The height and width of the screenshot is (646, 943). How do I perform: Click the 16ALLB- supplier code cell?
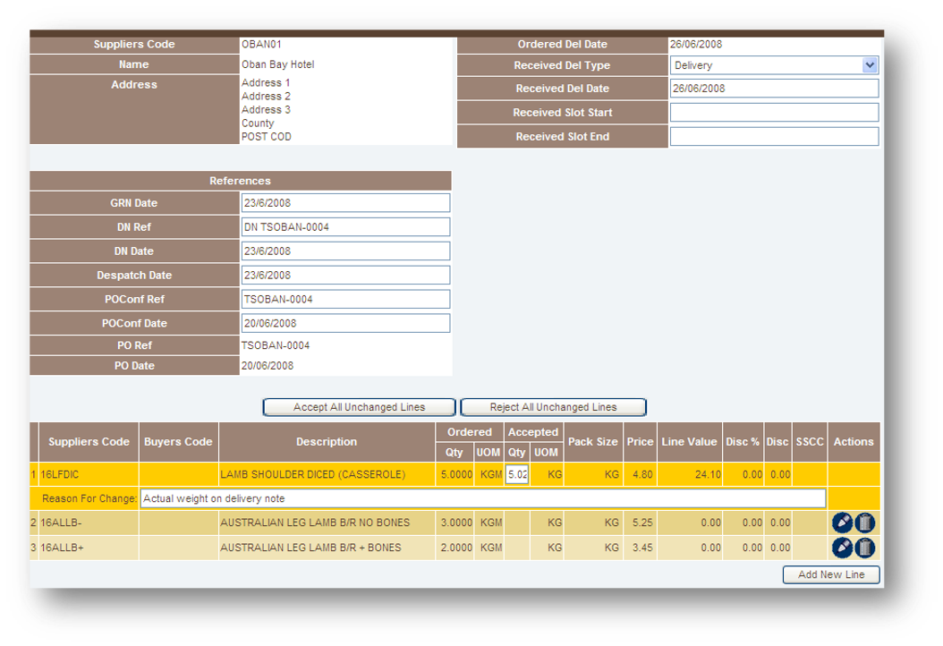click(89, 523)
